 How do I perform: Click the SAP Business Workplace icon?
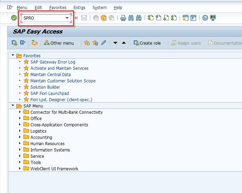pos(35,43)
